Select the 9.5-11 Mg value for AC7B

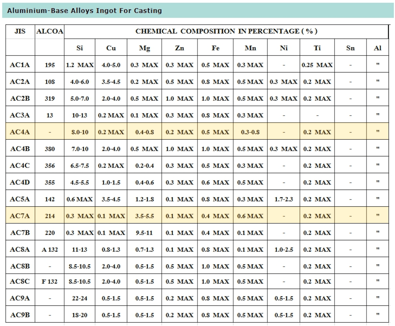pos(144,233)
